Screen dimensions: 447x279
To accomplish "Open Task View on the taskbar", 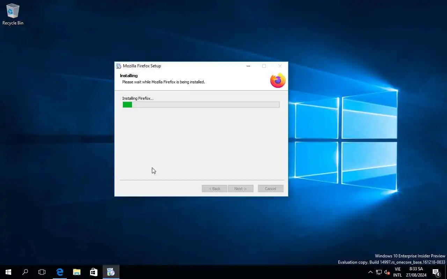I will 42,272.
